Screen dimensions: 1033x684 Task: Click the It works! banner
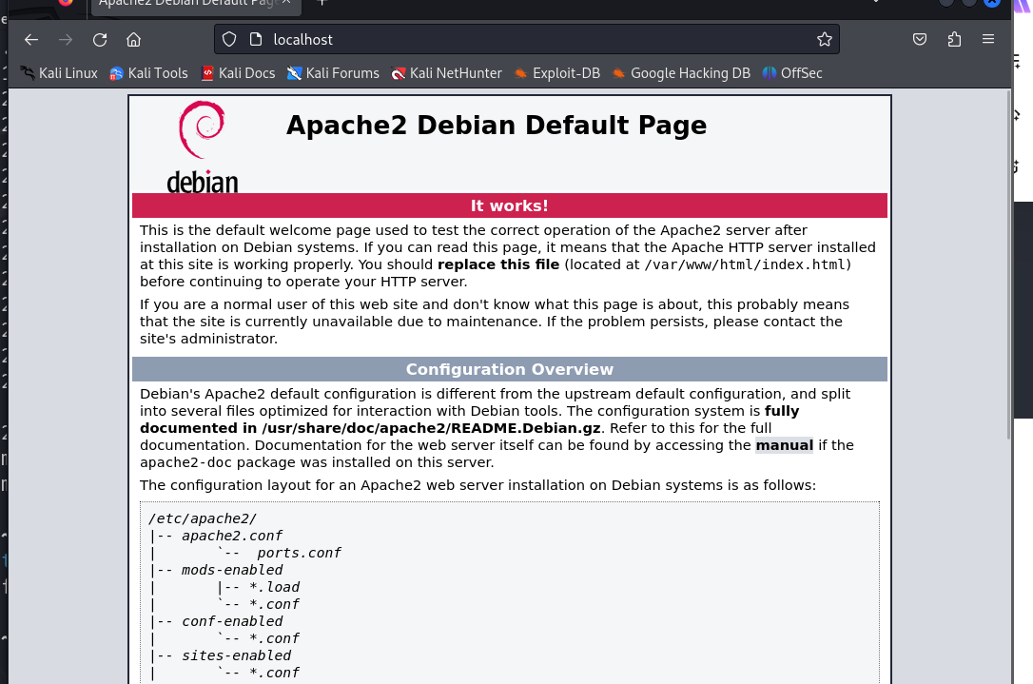pyautogui.click(x=509, y=205)
